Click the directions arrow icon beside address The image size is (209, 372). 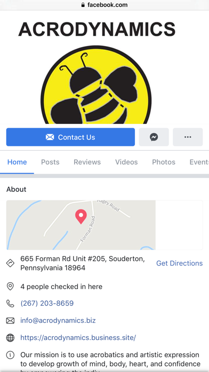click(10, 263)
